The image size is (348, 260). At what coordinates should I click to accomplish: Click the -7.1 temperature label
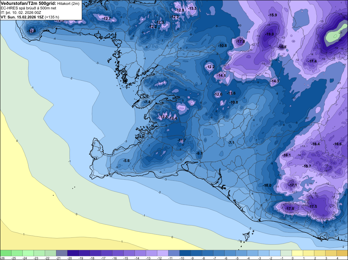231,143
